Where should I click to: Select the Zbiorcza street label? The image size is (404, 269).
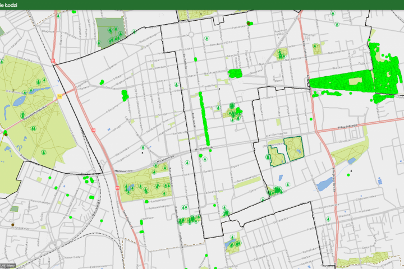click(345, 141)
